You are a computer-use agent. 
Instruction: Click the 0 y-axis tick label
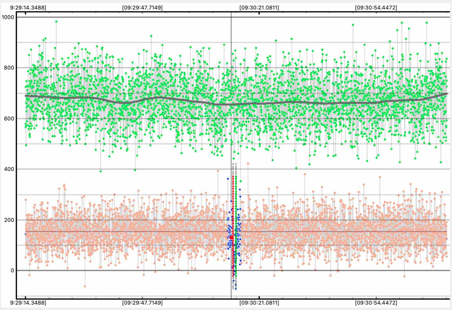click(x=12, y=270)
